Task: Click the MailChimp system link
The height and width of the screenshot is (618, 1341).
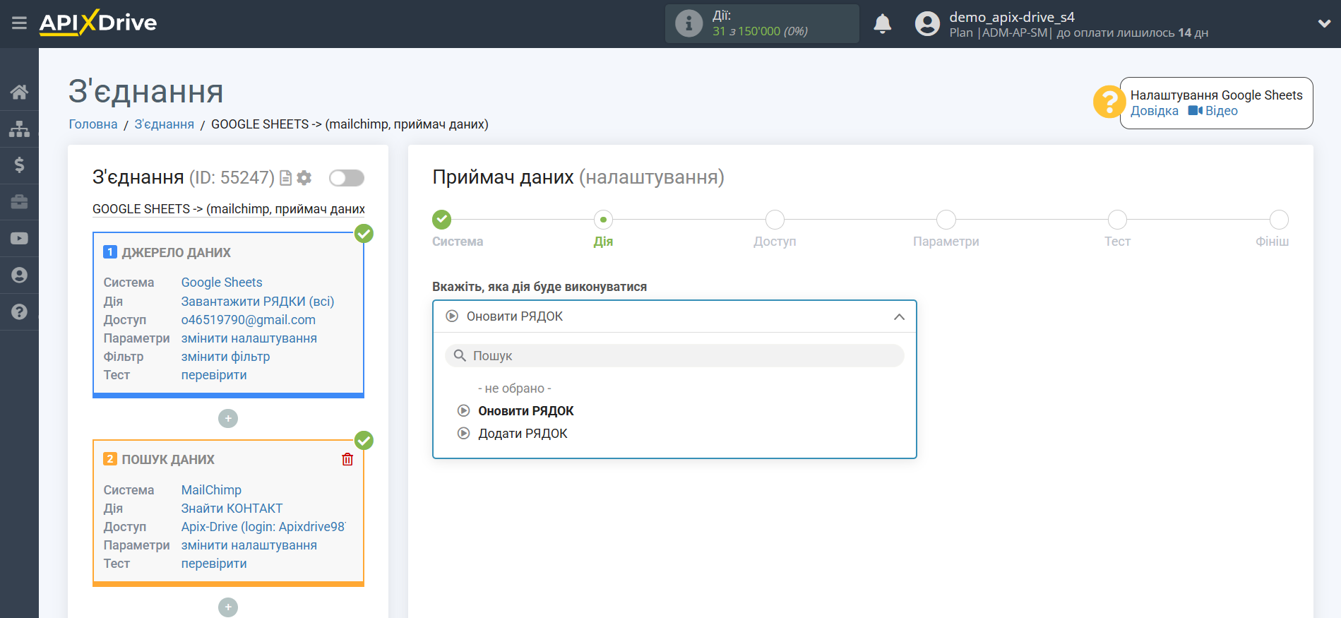Action: click(211, 490)
